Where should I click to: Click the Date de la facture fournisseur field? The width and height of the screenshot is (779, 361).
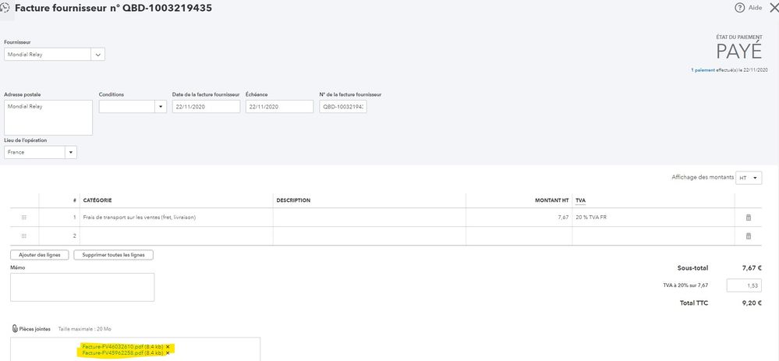pos(206,107)
